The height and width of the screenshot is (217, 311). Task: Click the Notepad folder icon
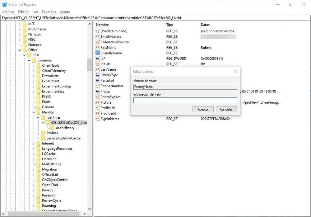pyautogui.click(x=25, y=45)
